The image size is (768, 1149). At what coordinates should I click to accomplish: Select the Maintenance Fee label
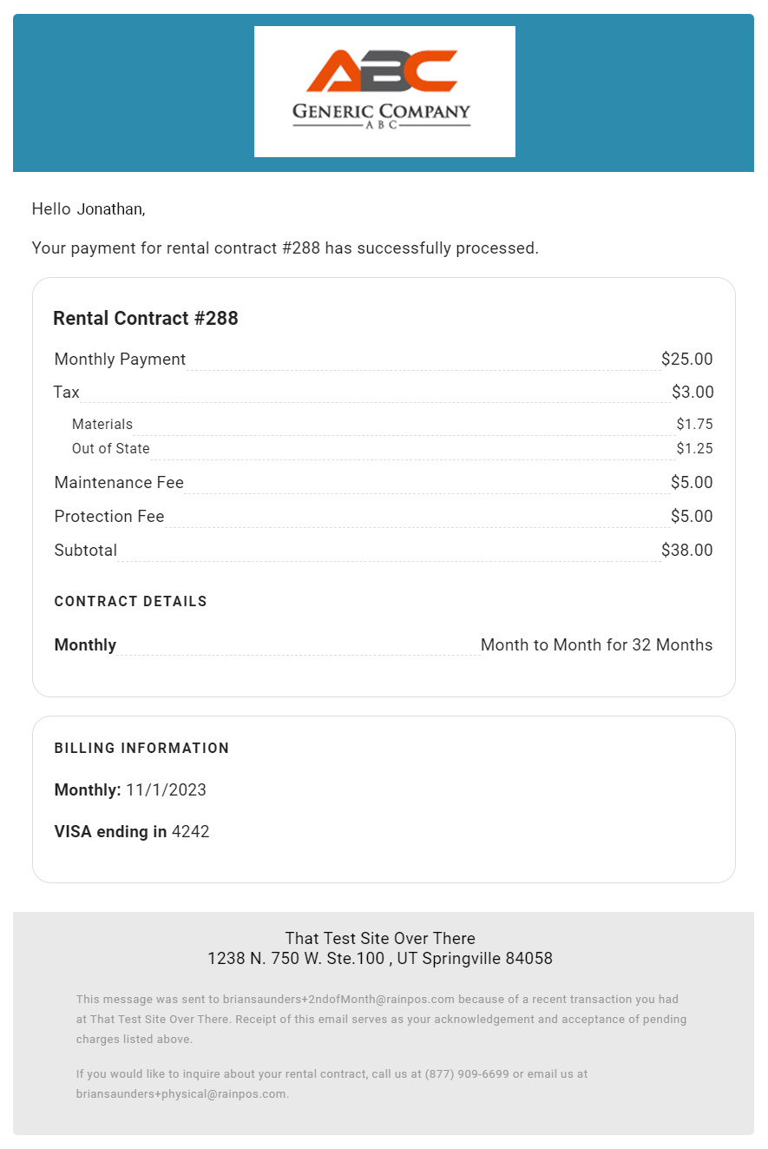119,482
